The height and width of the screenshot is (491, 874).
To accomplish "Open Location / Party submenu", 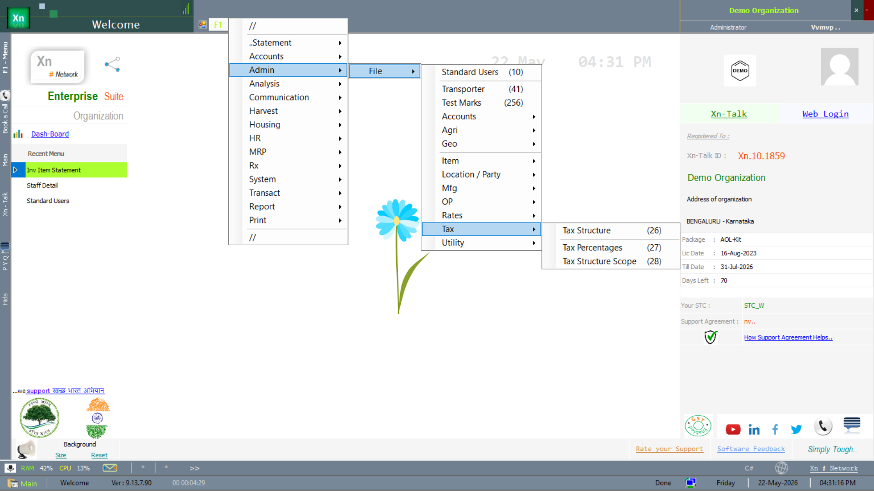I will pos(482,175).
